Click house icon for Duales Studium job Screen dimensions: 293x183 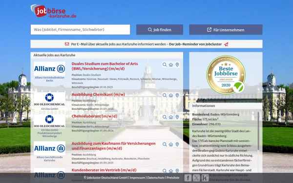(x=171, y=64)
